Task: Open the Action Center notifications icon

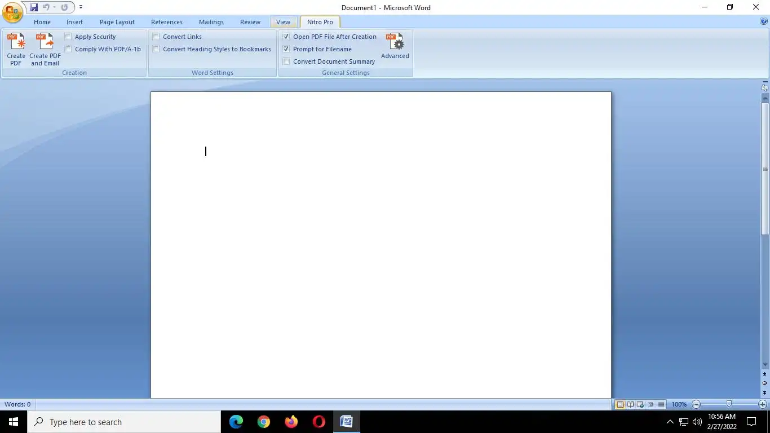Action: tap(751, 422)
